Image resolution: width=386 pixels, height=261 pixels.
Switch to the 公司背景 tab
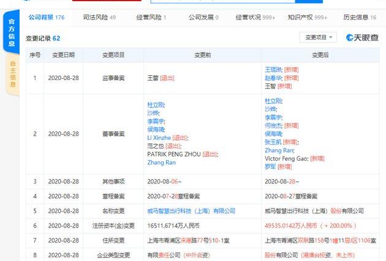pyautogui.click(x=46, y=18)
